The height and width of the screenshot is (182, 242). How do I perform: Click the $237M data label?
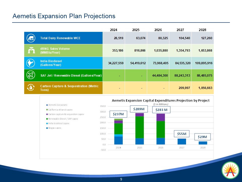[x=119, y=115]
